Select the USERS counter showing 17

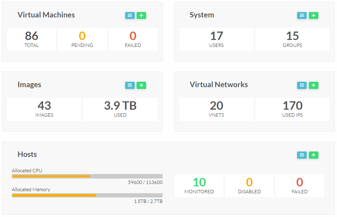tap(216, 39)
